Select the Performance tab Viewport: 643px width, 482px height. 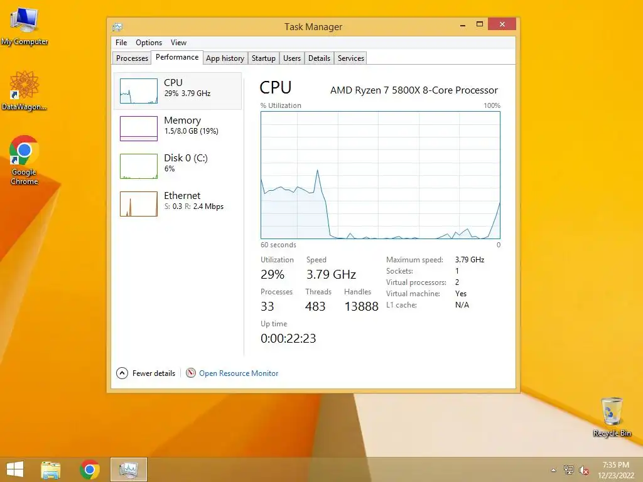177,57
